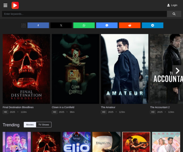Click the 'Trending' heading
183x152 pixels.
pos(11,125)
